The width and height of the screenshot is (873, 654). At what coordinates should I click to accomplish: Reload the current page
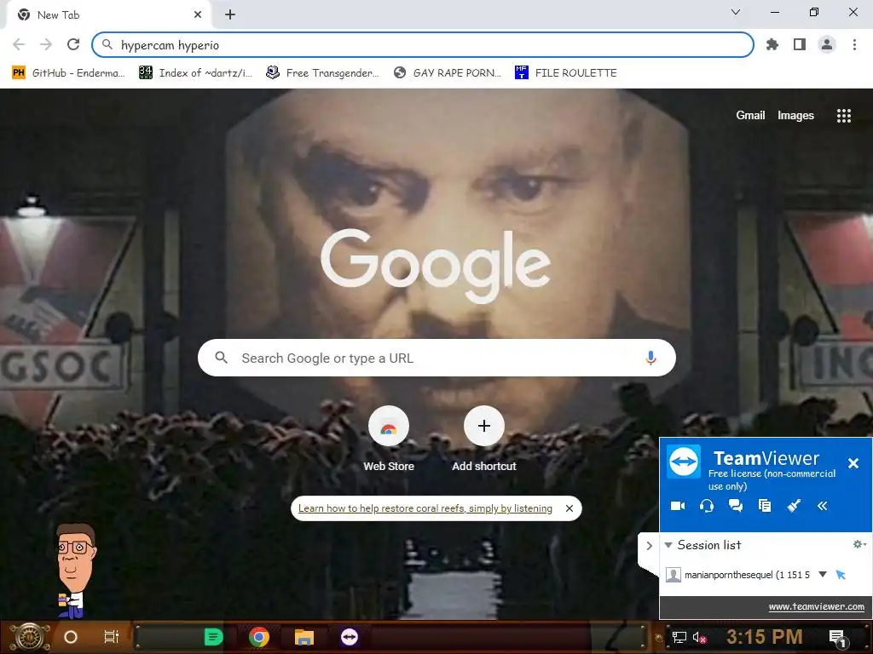[x=73, y=44]
